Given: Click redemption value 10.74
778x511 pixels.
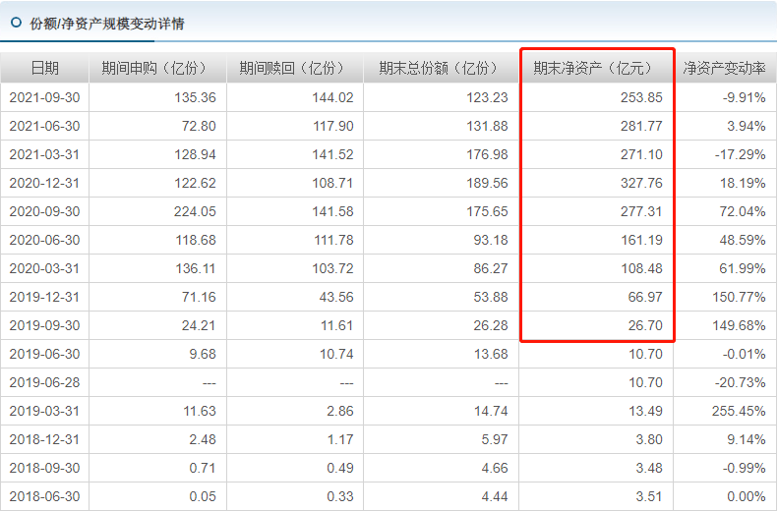Looking at the screenshot, I should pos(336,354).
